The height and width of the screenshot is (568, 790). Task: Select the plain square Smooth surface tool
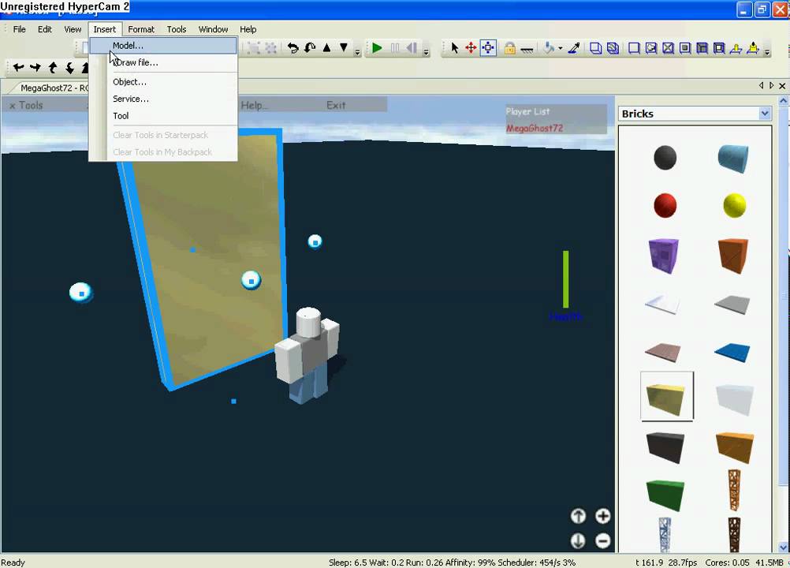(x=634, y=48)
